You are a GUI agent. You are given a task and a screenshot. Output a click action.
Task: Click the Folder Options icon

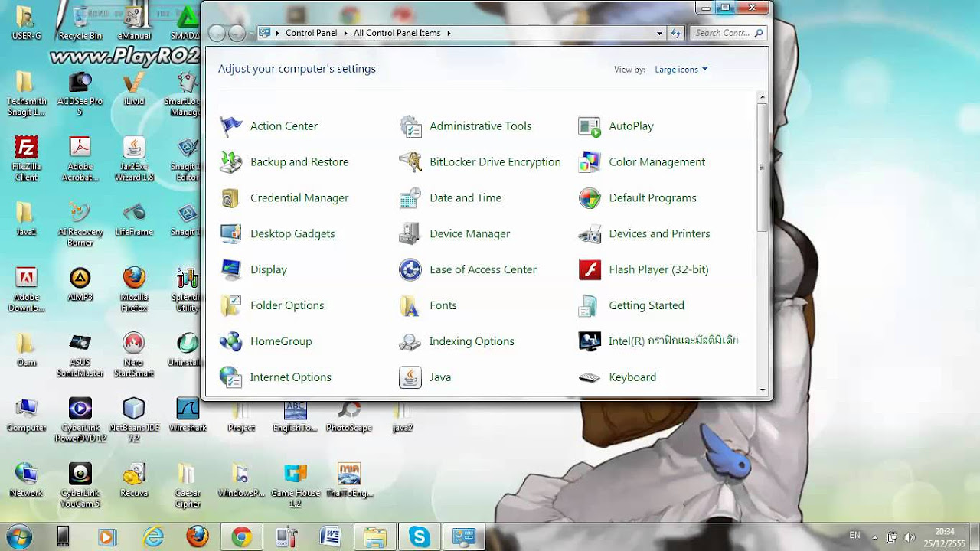coord(230,305)
